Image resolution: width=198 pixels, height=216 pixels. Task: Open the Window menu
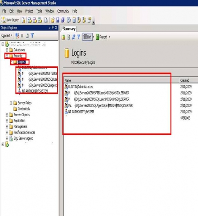pos(50,11)
